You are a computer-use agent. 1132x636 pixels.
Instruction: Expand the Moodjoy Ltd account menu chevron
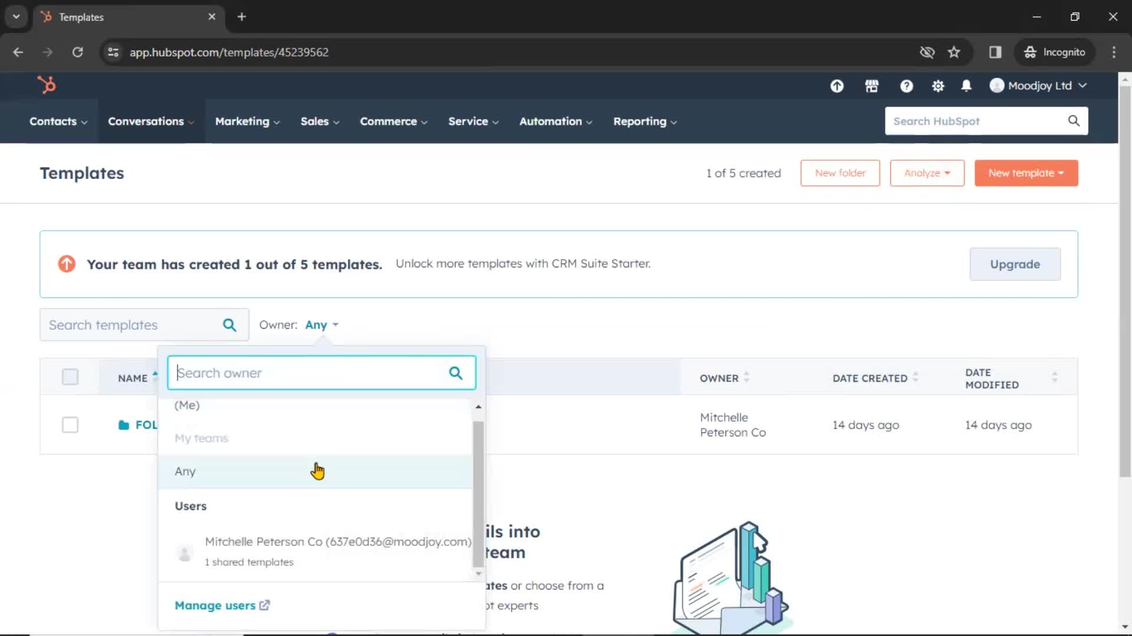(x=1082, y=86)
